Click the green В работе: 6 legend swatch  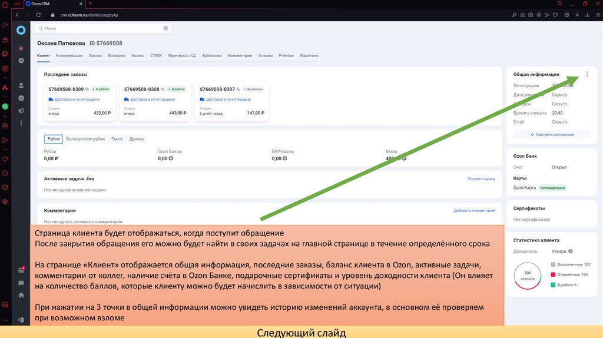(x=553, y=285)
